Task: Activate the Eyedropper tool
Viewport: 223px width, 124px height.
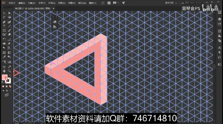Action: (x=4, y=57)
